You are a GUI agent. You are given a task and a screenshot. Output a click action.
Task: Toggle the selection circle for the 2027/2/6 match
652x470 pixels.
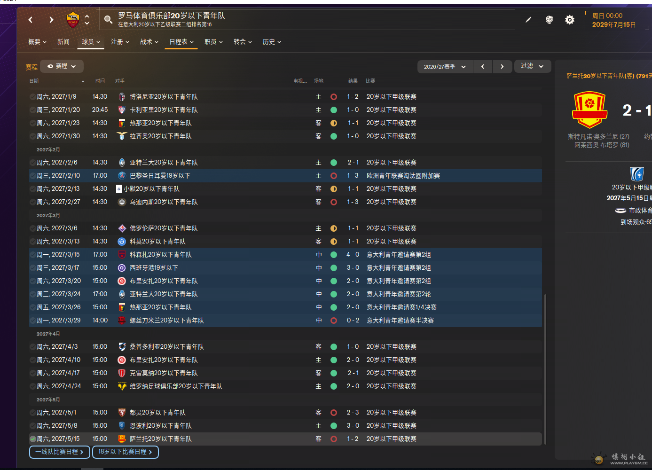[x=33, y=163]
